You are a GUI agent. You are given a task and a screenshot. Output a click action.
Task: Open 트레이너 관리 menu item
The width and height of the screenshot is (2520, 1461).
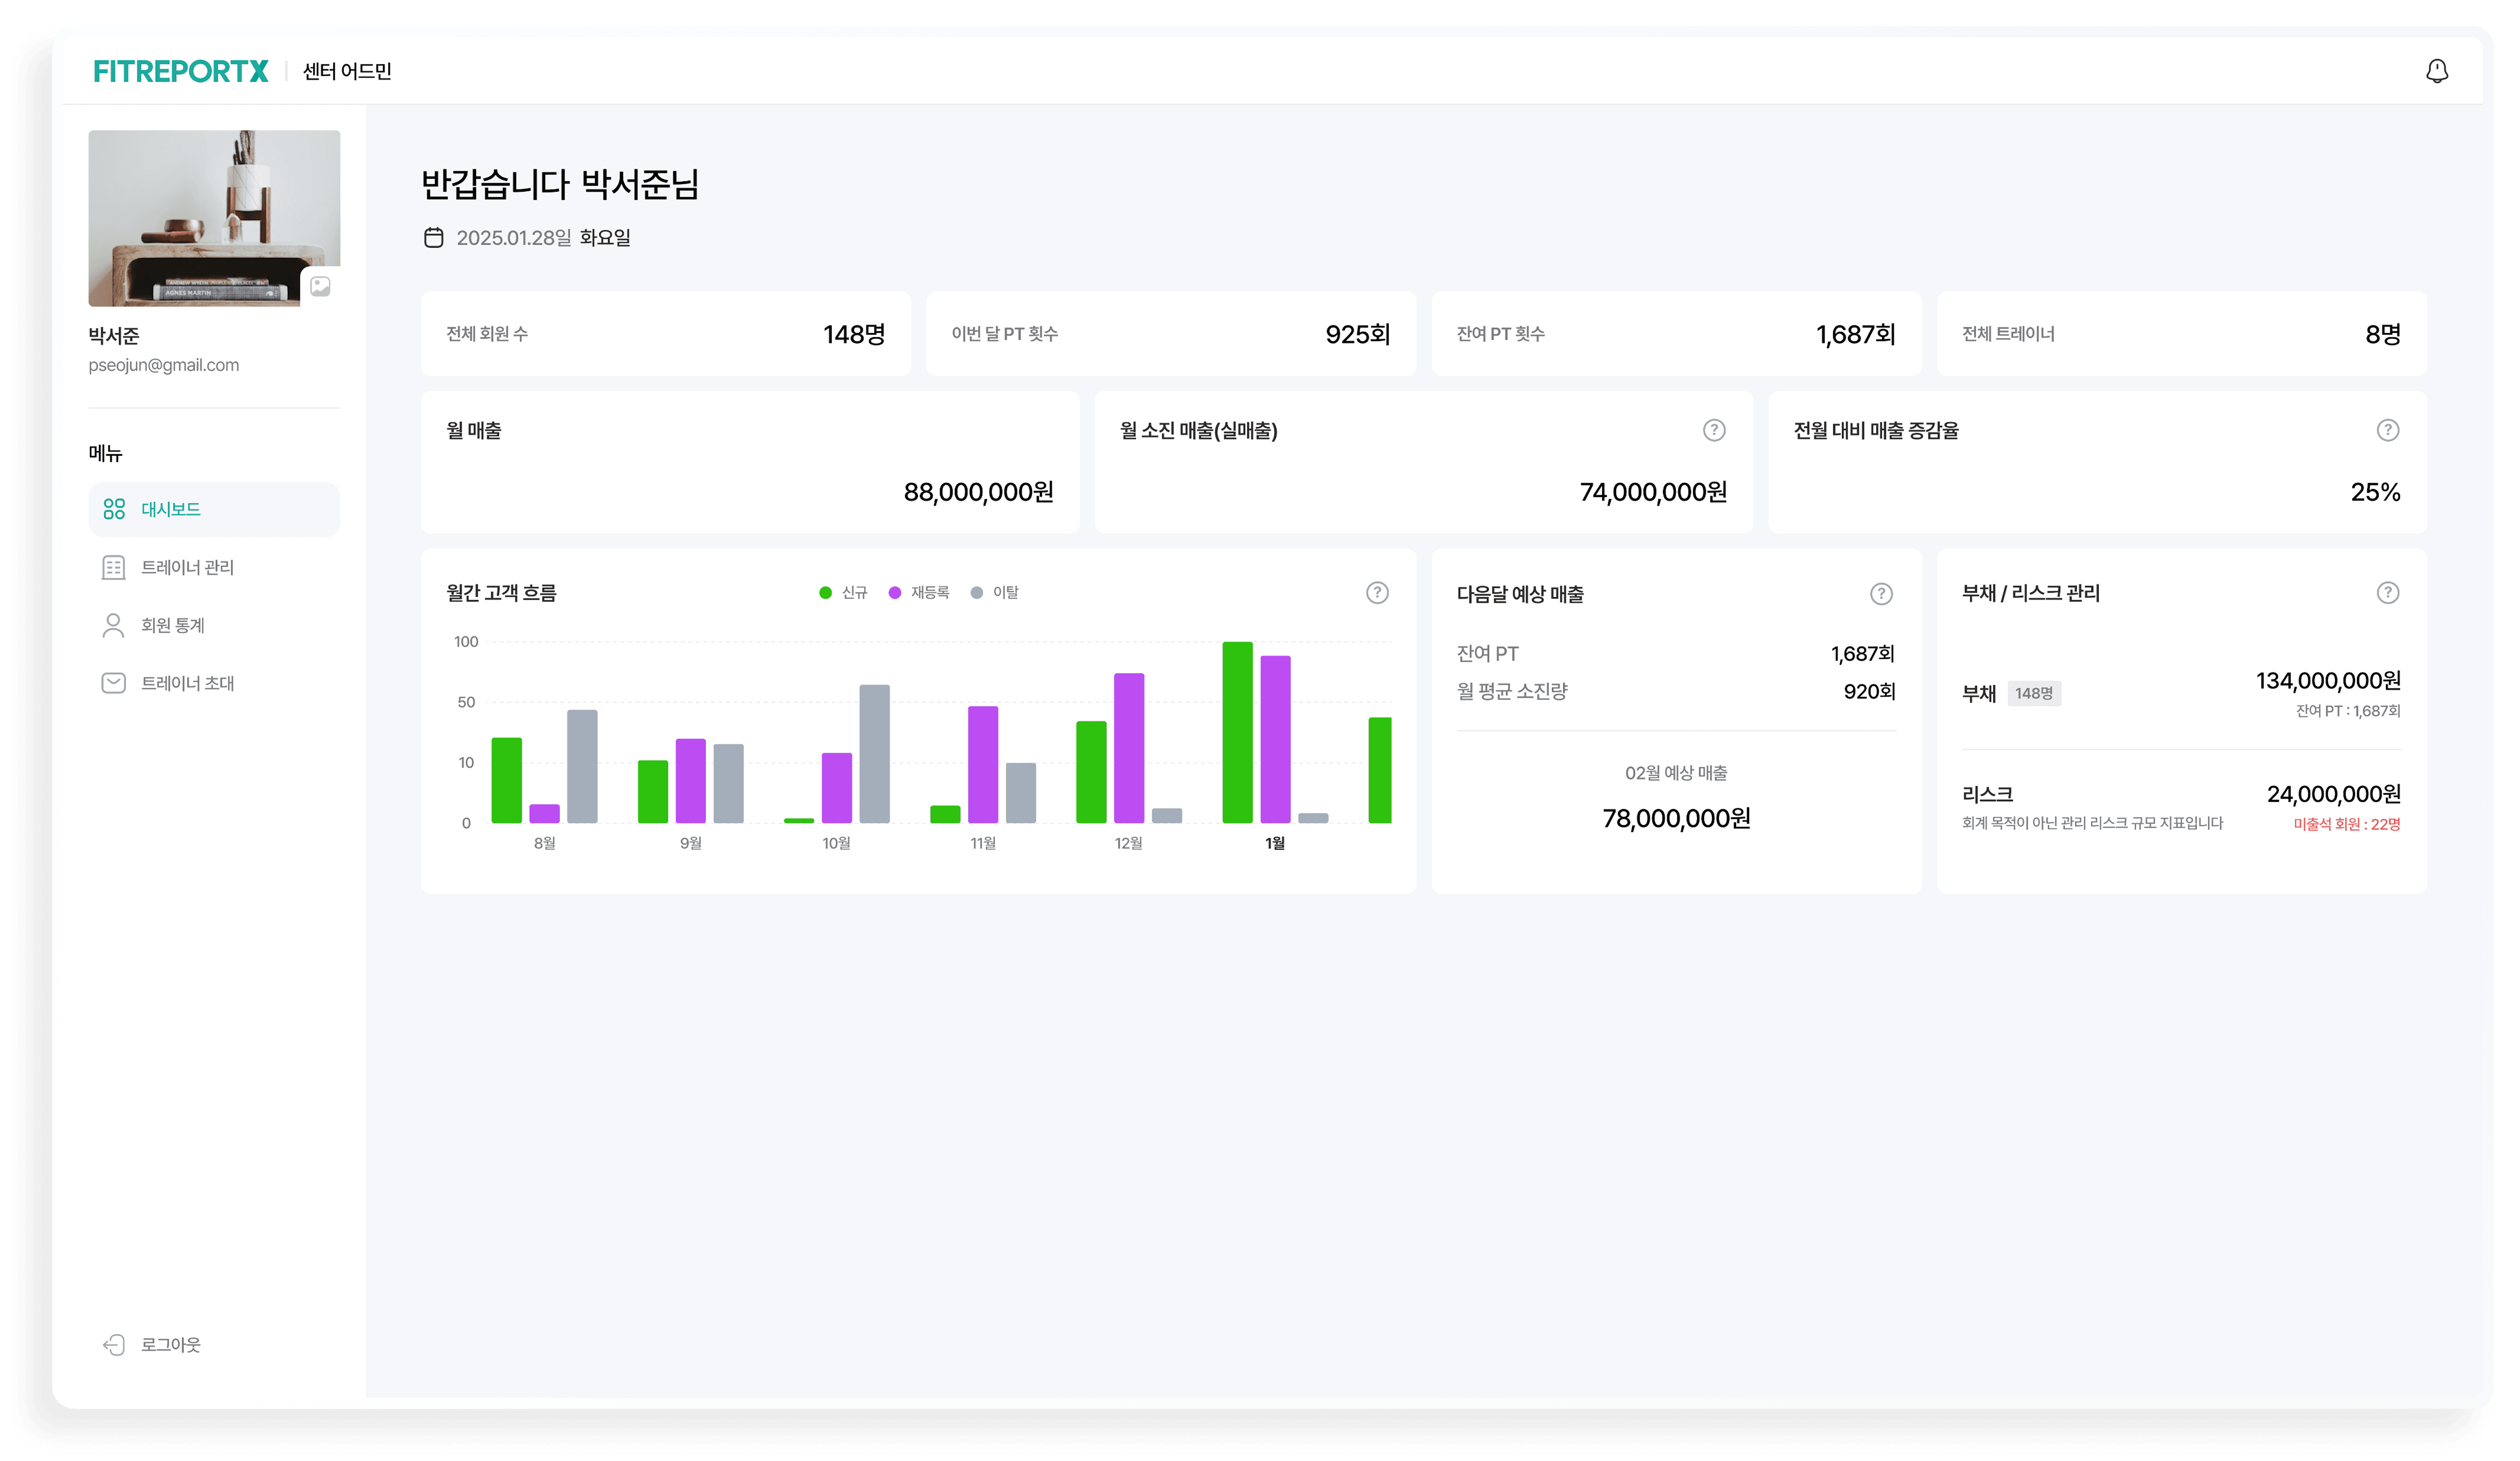click(187, 567)
